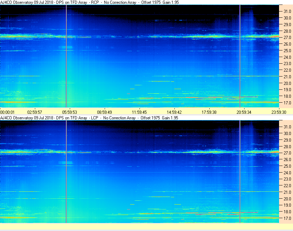Pick the 18.0 frequency label in LCP panel
Screen dimensions: 293x231
point(287,212)
